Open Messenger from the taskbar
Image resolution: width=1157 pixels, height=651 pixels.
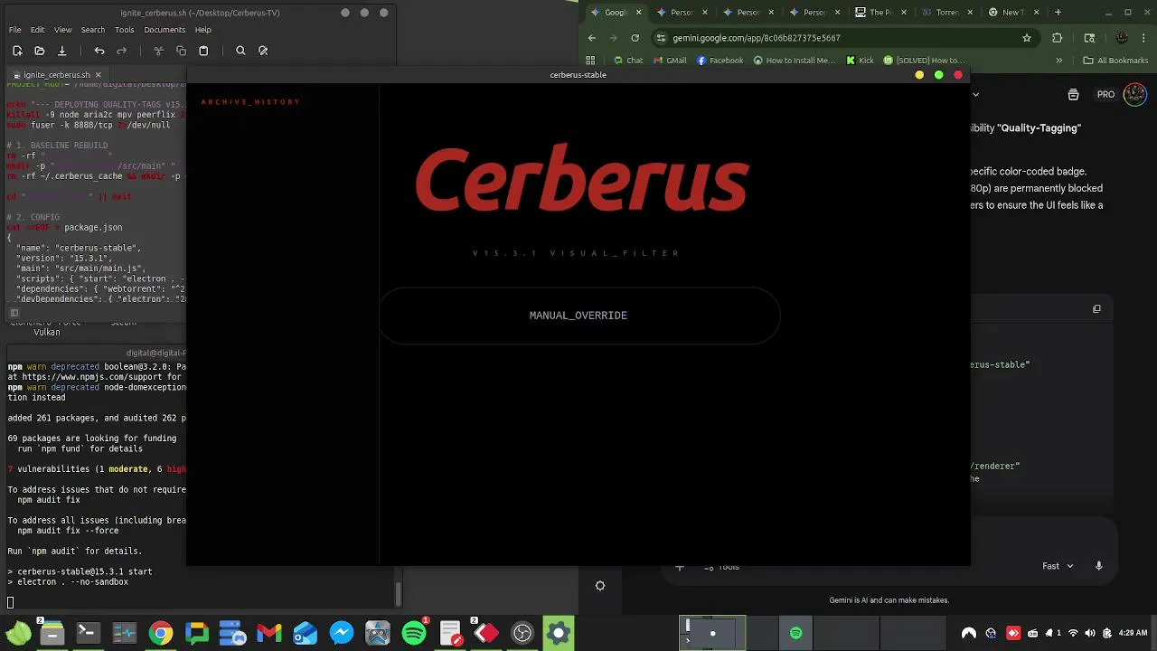pos(342,634)
